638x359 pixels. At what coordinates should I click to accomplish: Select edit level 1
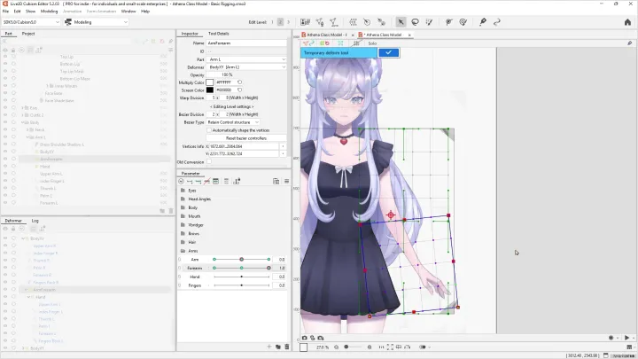pos(272,22)
